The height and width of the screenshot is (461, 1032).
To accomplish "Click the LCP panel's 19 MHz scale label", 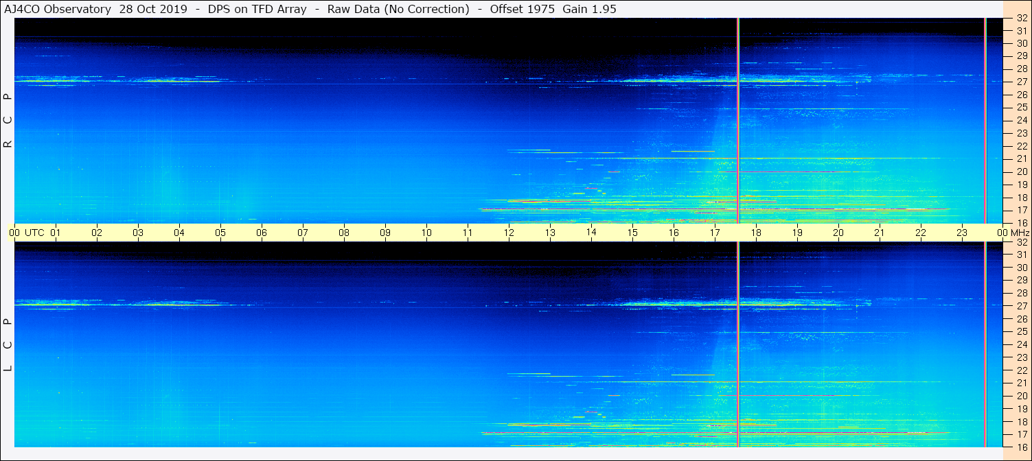I will click(1021, 408).
